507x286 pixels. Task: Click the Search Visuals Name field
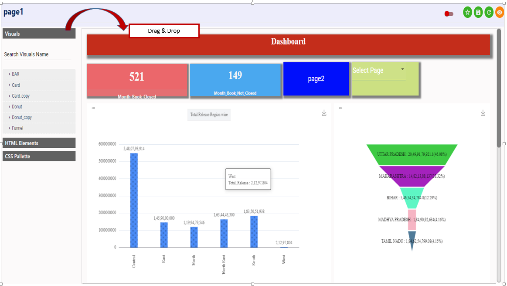point(37,54)
